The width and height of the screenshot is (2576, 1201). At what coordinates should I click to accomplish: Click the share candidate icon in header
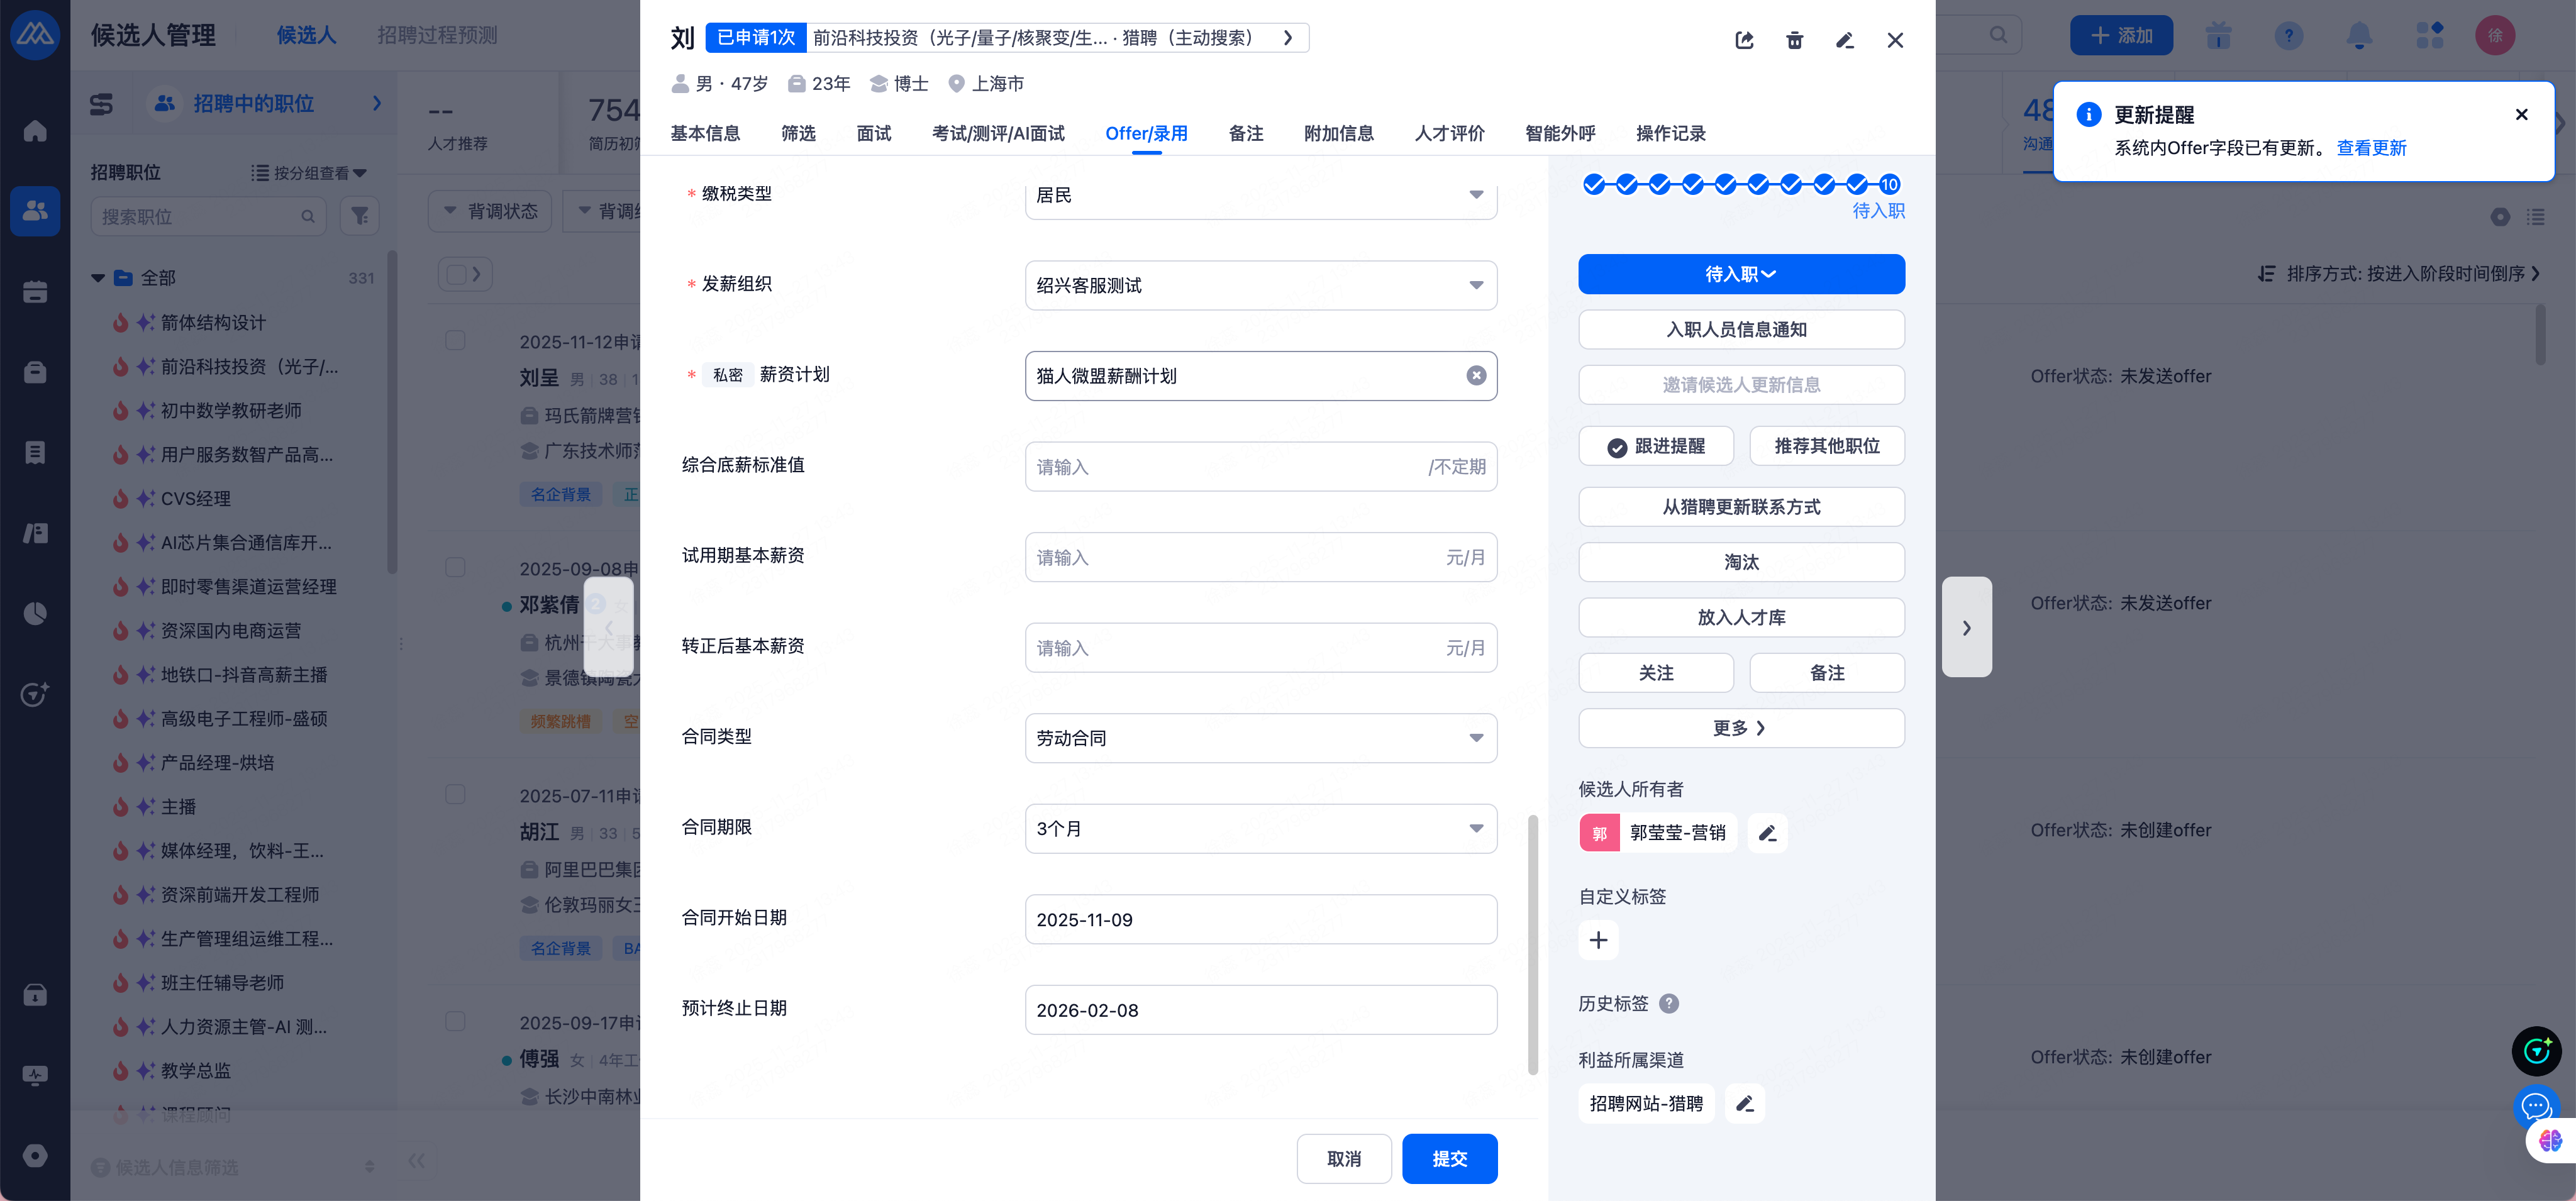(x=1744, y=40)
